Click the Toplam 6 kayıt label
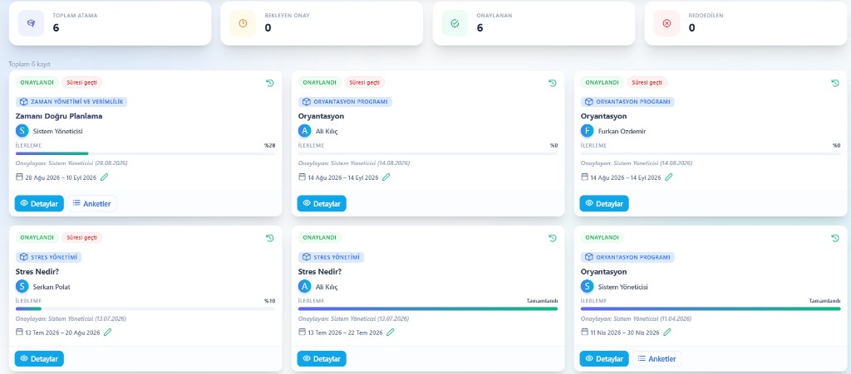Viewport: 851px width, 374px height. (29, 65)
